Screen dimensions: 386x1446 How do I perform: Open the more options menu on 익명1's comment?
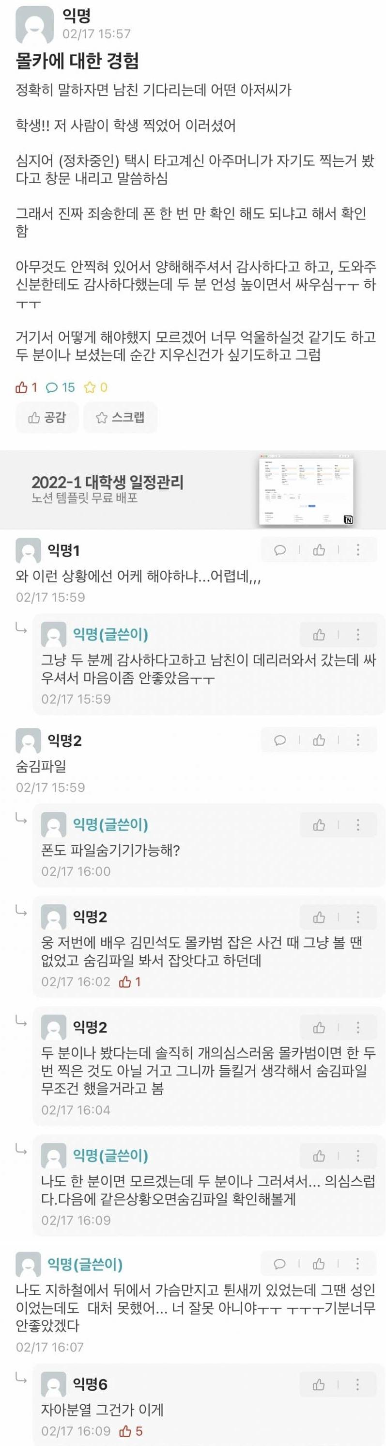tap(358, 550)
